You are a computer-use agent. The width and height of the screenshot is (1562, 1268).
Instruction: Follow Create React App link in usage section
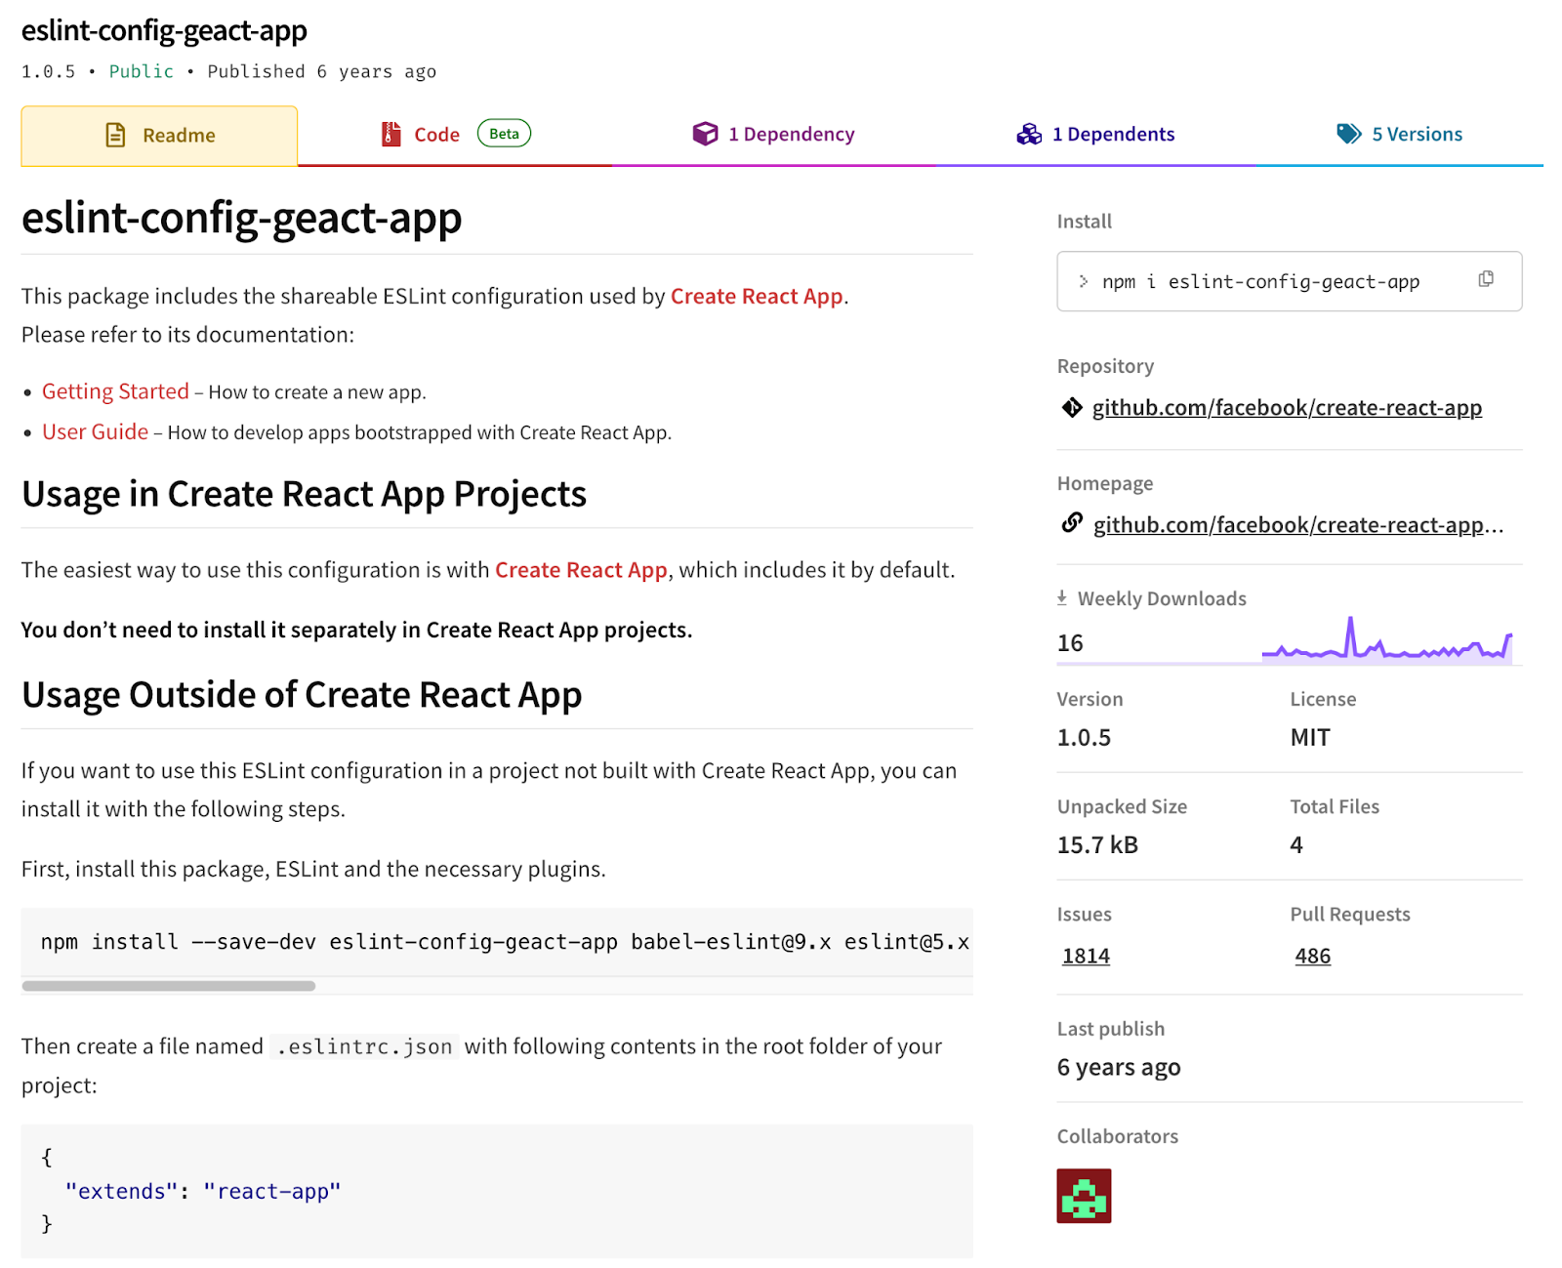click(581, 570)
